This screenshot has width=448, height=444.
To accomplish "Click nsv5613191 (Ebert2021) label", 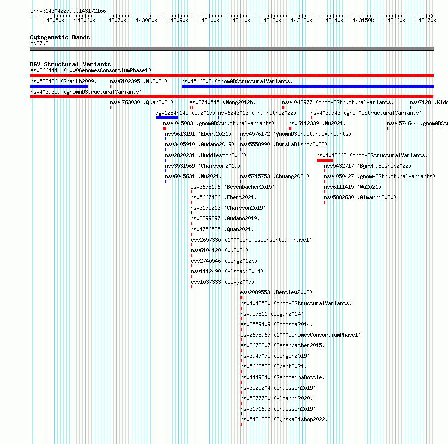I will click(x=198, y=134).
